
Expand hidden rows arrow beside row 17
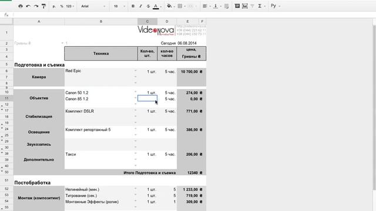click(2, 110)
